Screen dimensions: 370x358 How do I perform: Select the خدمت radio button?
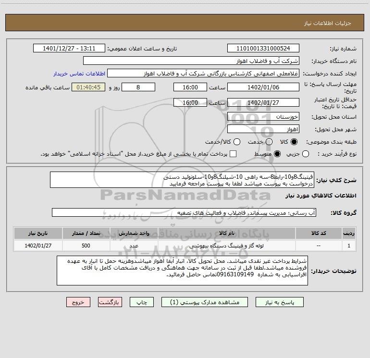pyautogui.click(x=269, y=142)
